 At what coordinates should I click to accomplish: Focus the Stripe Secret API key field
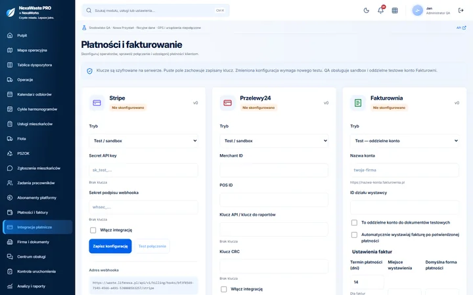pos(143,170)
